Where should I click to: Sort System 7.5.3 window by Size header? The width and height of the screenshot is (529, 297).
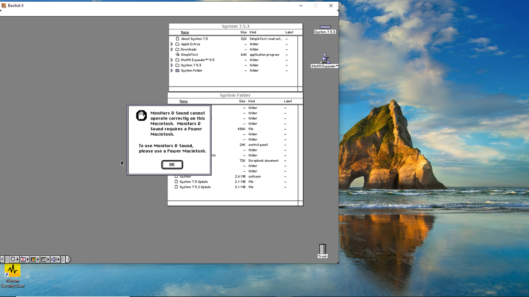coord(243,32)
